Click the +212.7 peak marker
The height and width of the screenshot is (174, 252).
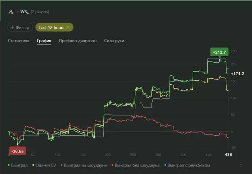pyautogui.click(x=219, y=52)
